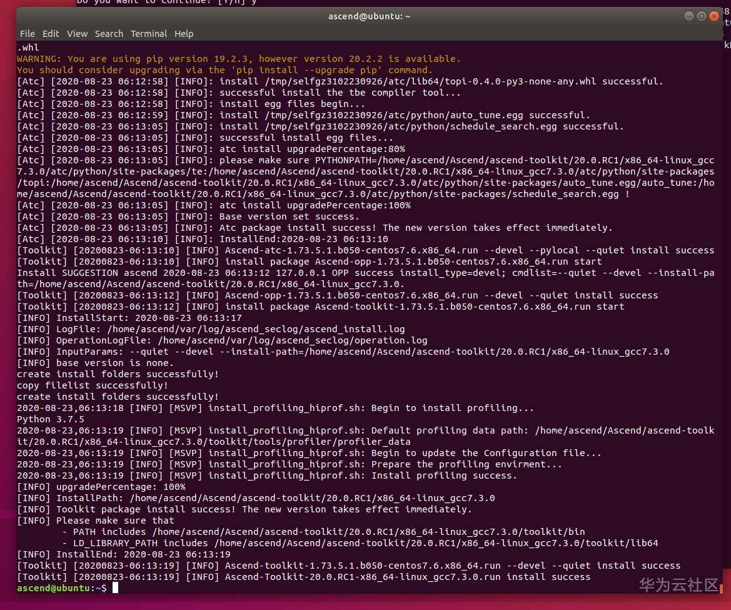Open the View menu
731x610 pixels.
[x=77, y=34]
